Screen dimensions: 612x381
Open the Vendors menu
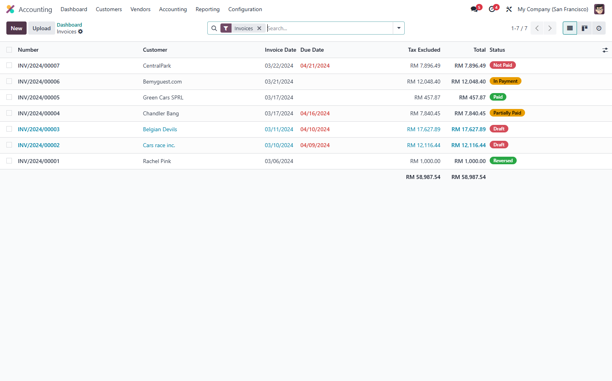(x=141, y=9)
